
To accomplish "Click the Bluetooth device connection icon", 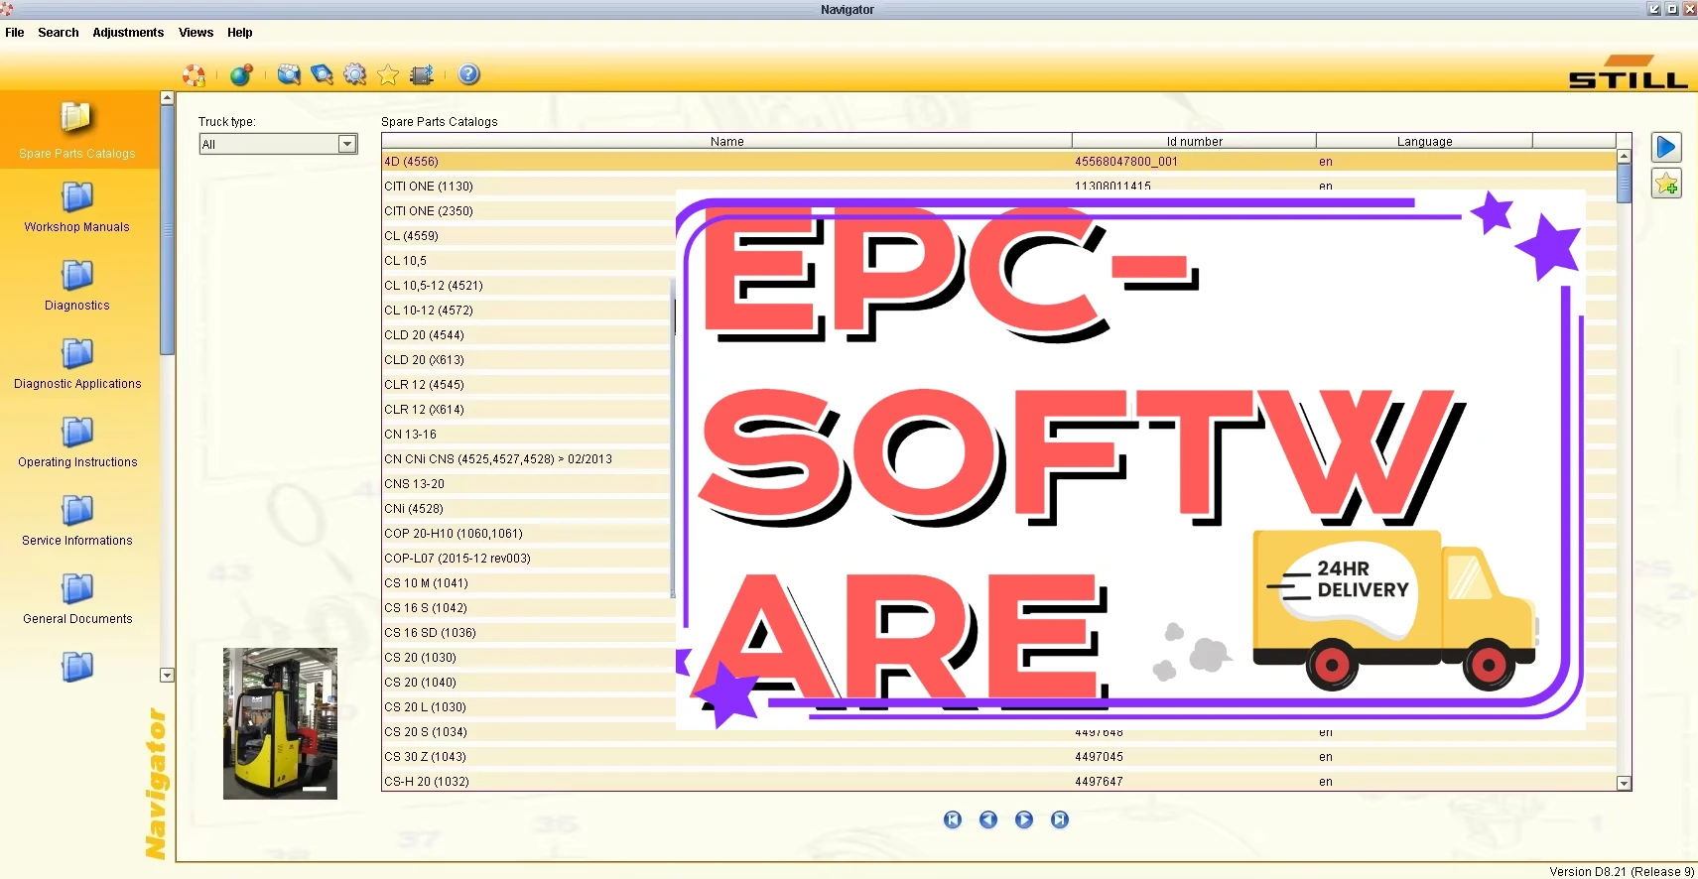I will (422, 75).
